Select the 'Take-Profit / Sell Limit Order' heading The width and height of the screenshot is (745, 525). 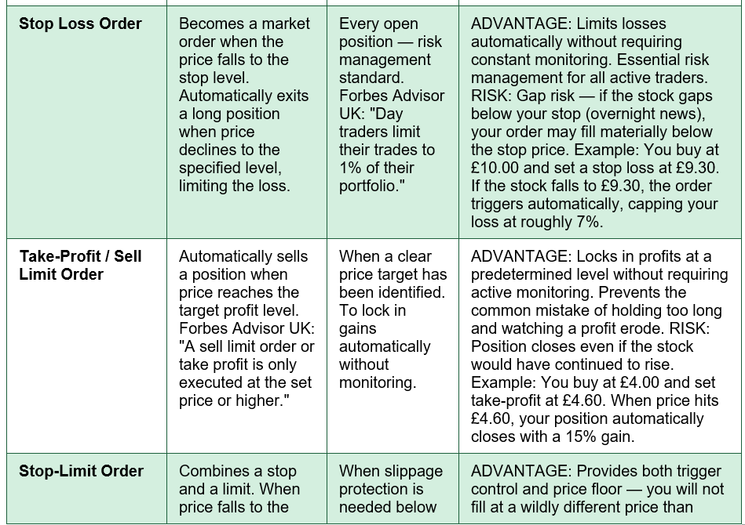click(80, 265)
